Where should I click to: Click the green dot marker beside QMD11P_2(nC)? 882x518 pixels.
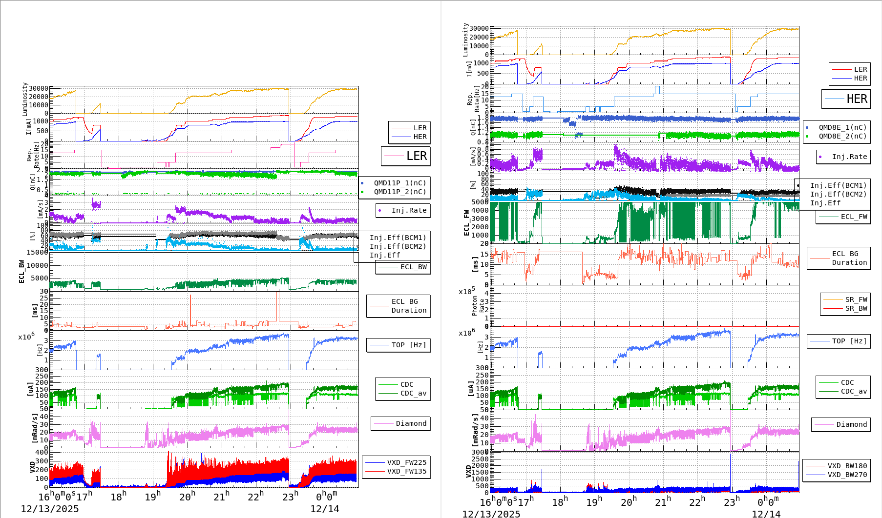362,192
